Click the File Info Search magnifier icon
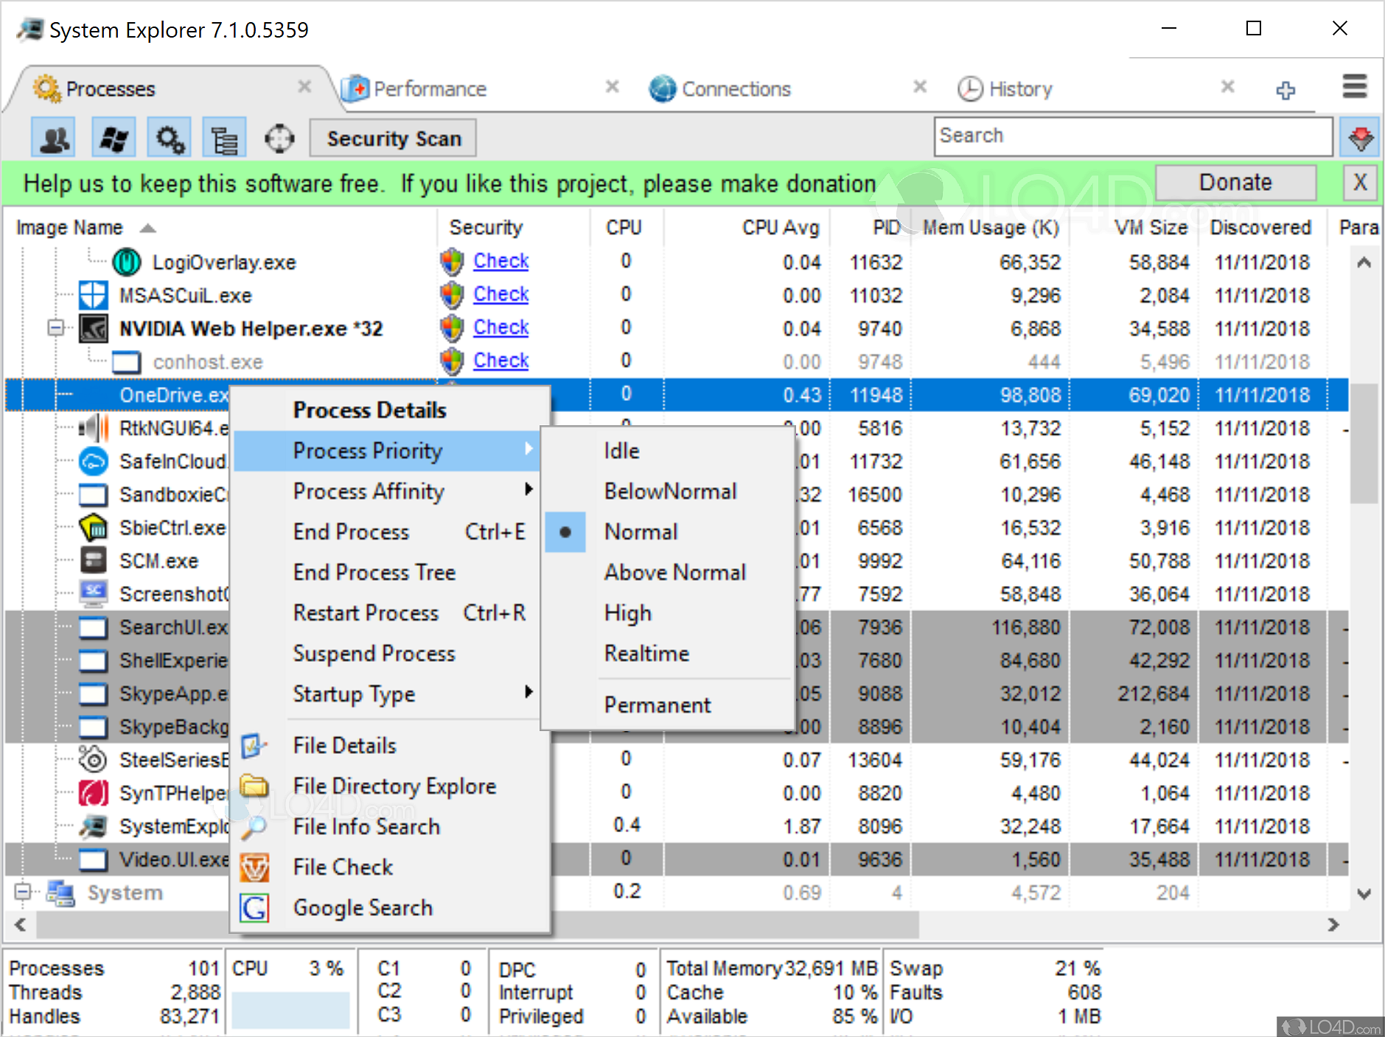The image size is (1385, 1037). (254, 826)
